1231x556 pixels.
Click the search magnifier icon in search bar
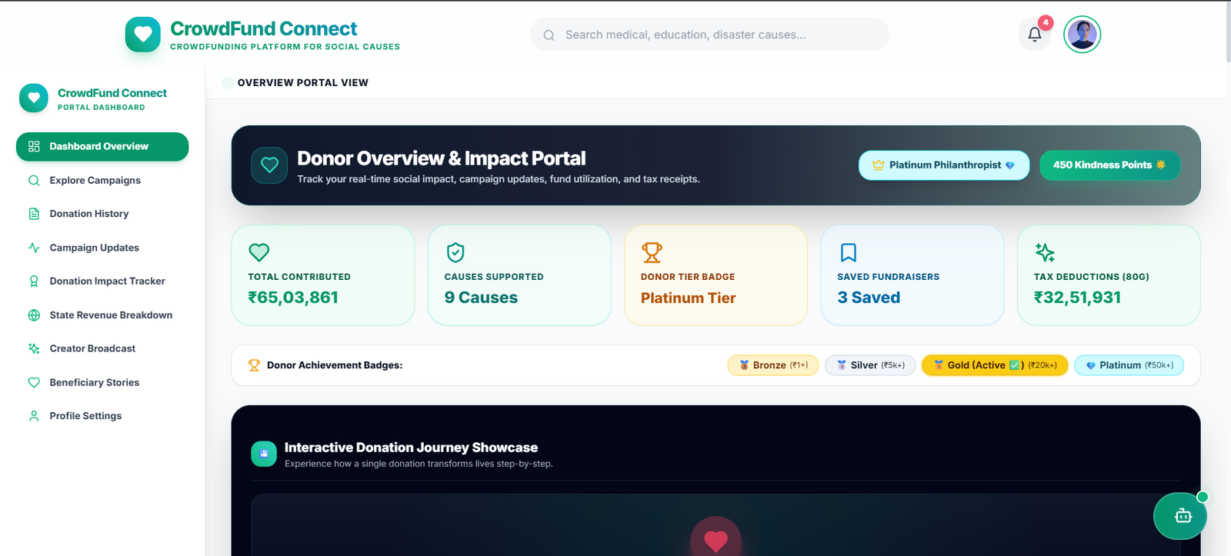pos(549,35)
